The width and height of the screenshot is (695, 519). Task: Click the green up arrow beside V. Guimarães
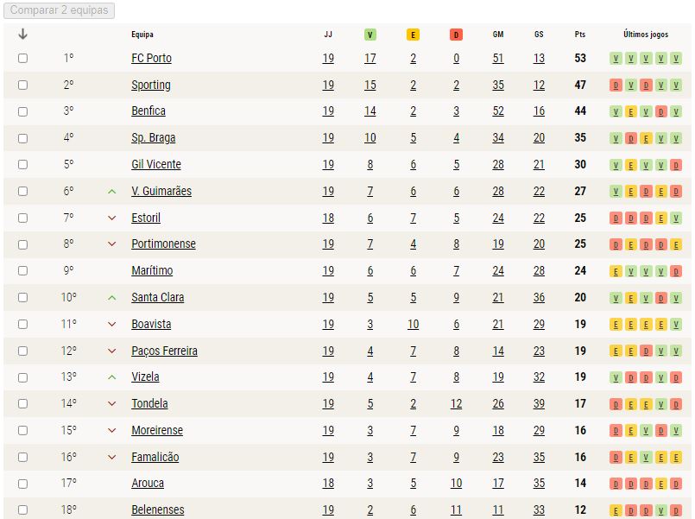tap(112, 192)
